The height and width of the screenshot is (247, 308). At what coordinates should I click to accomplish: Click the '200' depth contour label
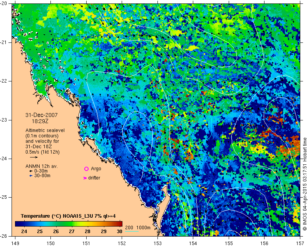(x=129, y=228)
